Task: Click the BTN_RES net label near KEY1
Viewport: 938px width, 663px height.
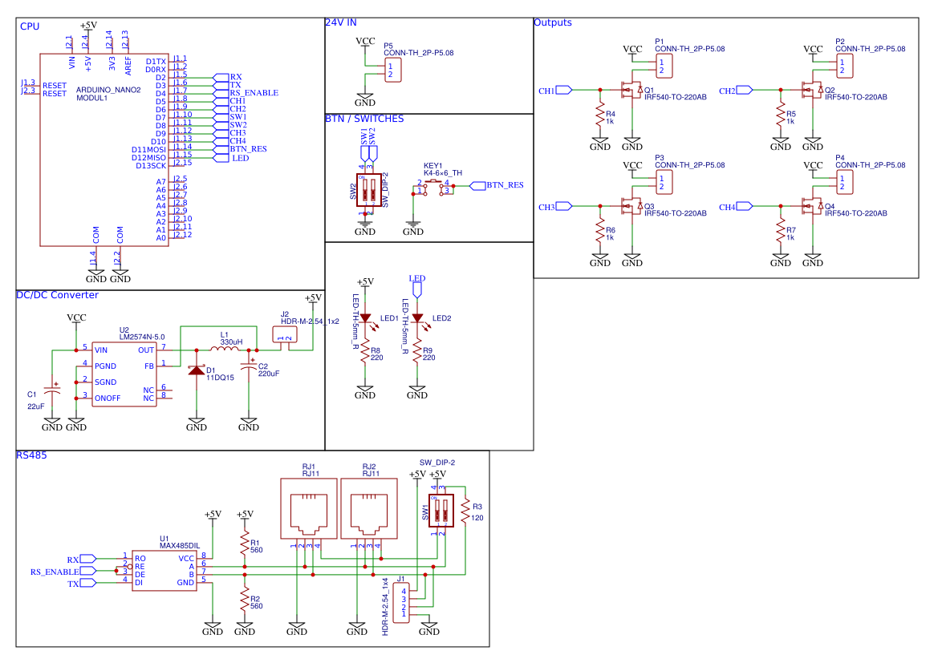Action: click(x=497, y=185)
